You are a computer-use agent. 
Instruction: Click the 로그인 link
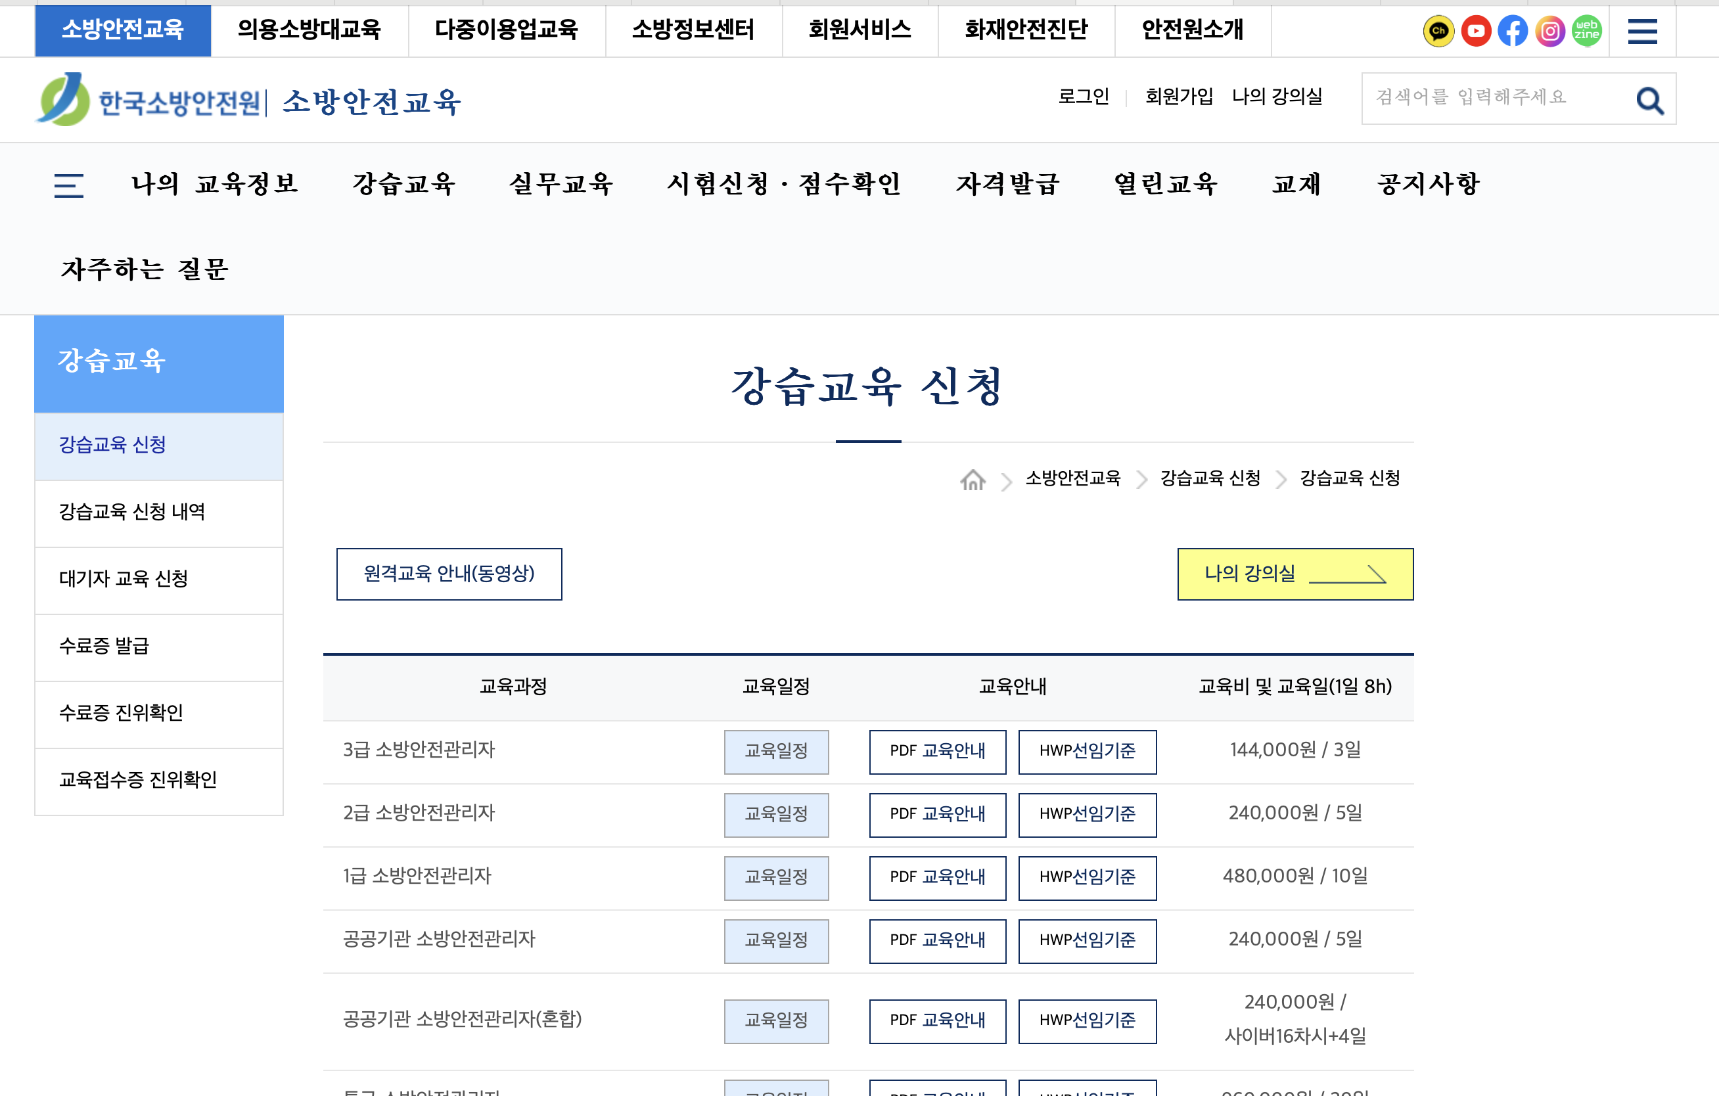coord(1083,96)
